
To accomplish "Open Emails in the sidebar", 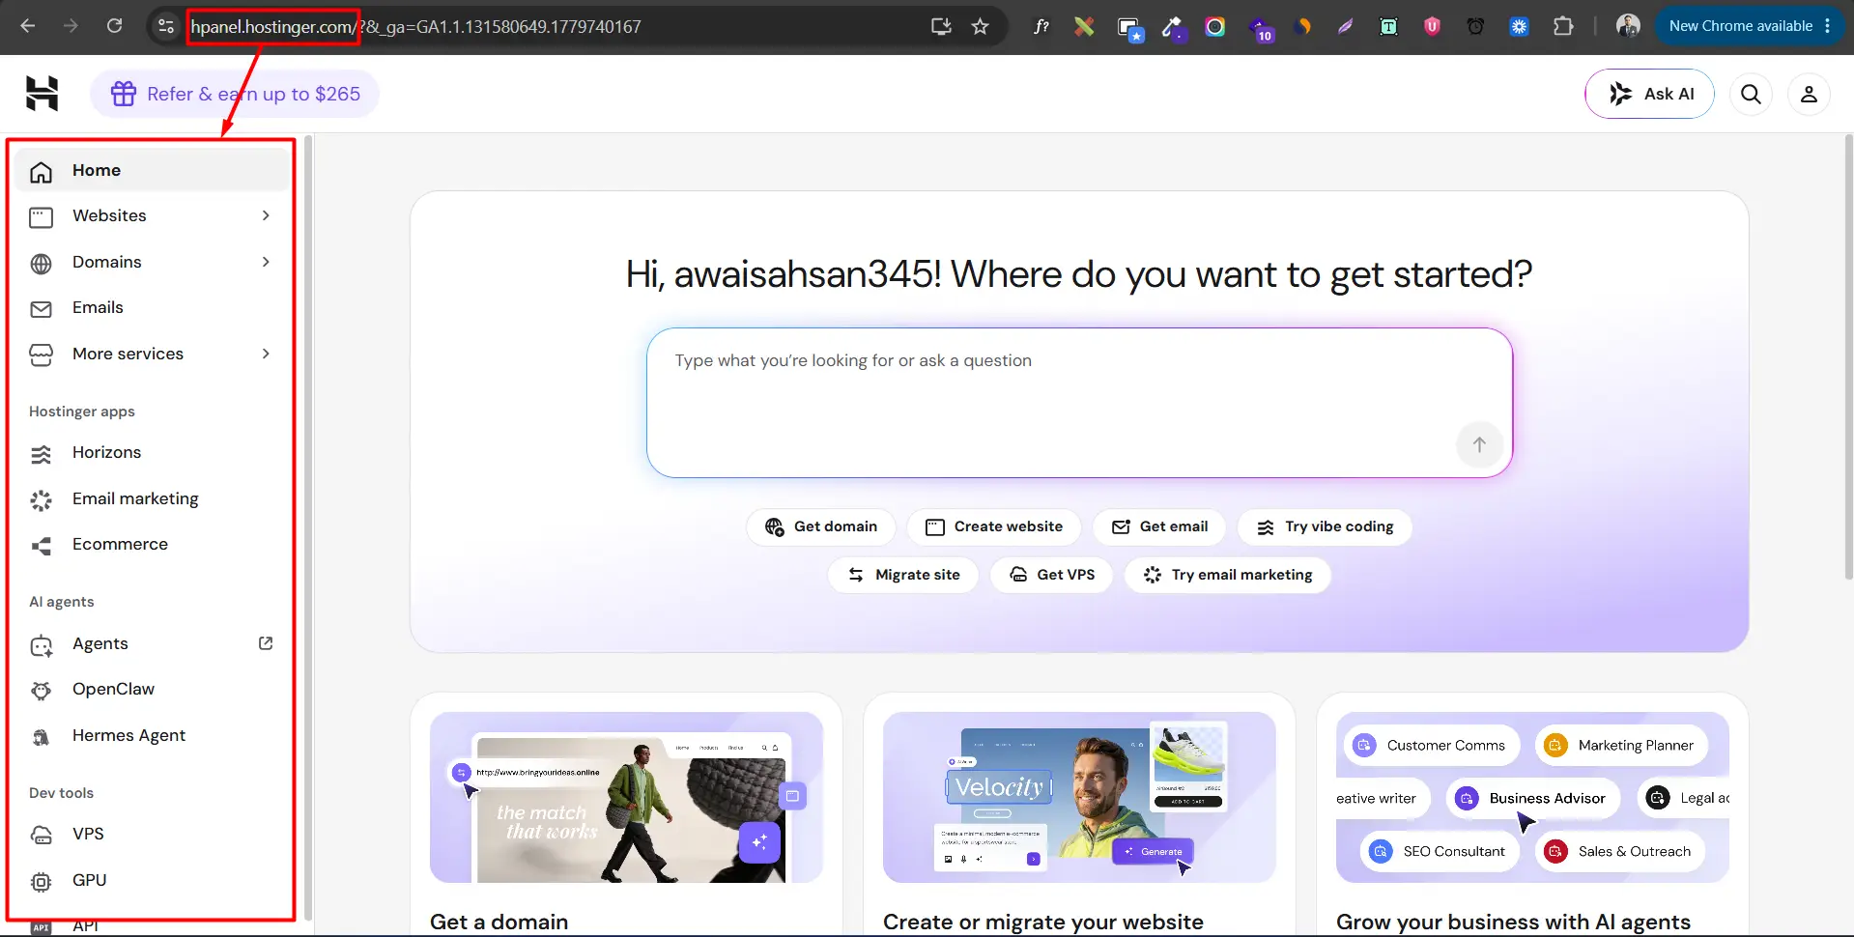I will [x=152, y=308].
